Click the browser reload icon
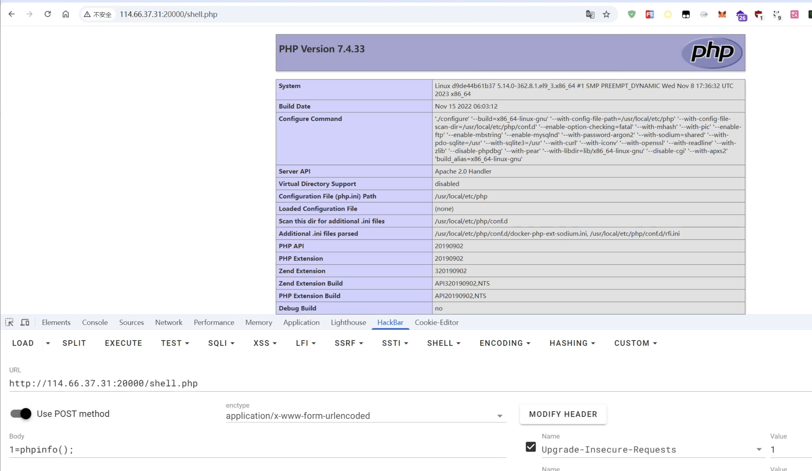The height and width of the screenshot is (471, 812). (48, 14)
